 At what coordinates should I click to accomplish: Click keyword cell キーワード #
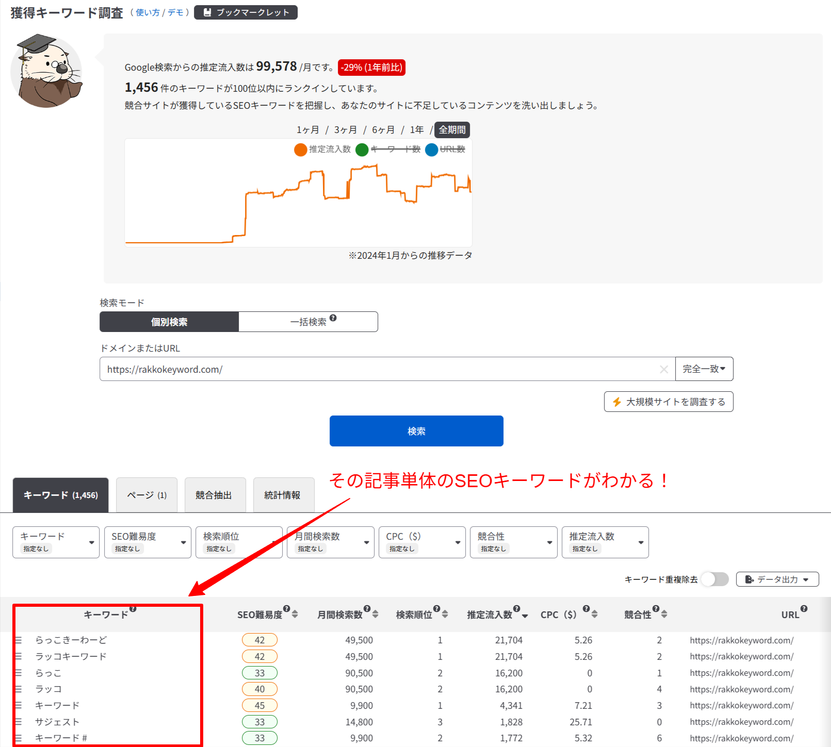(61, 738)
